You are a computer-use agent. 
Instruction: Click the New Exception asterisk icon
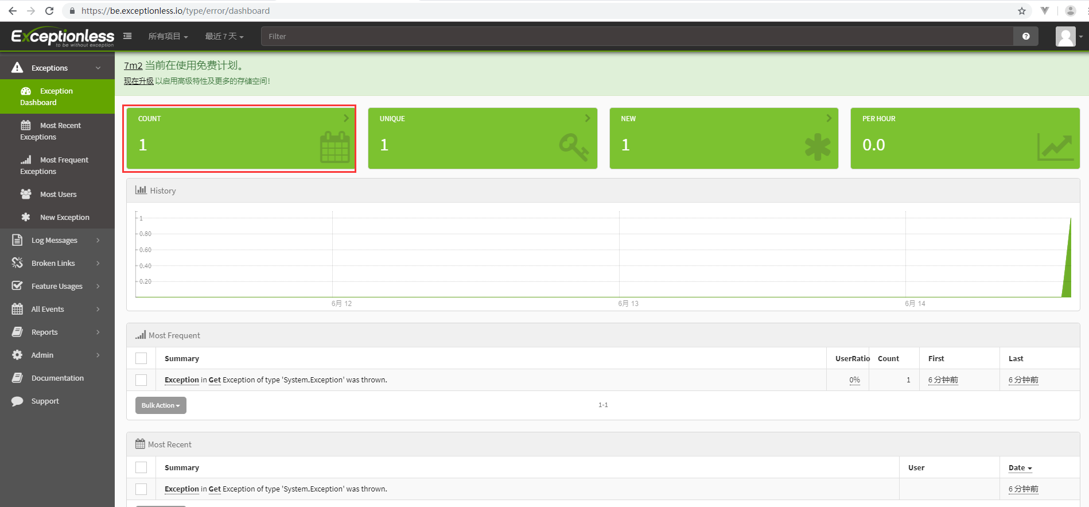(x=26, y=217)
